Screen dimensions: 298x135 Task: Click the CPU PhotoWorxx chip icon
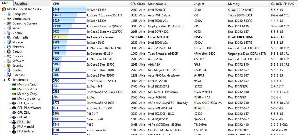[14, 108]
